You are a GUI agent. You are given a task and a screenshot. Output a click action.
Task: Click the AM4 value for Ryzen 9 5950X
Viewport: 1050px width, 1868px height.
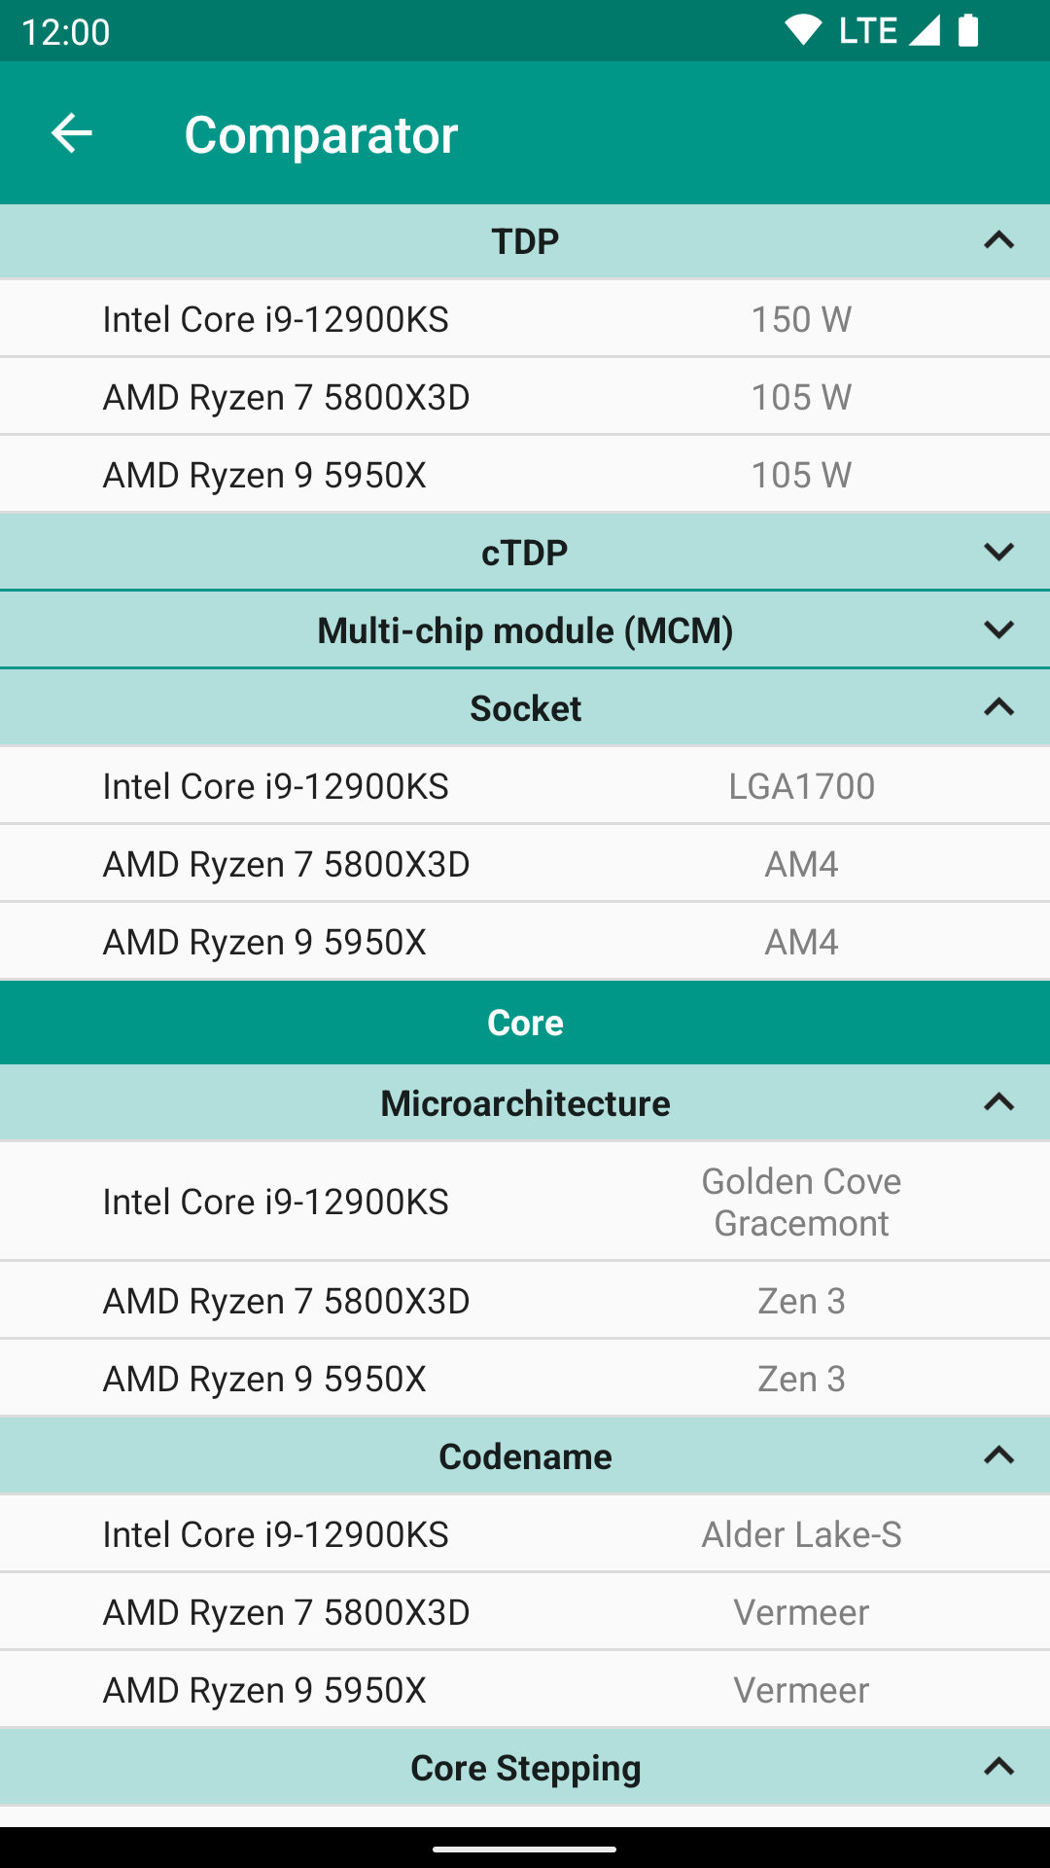click(x=801, y=942)
